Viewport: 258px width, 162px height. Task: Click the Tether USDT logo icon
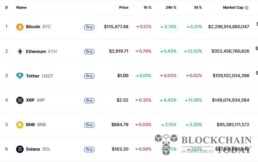[20, 76]
